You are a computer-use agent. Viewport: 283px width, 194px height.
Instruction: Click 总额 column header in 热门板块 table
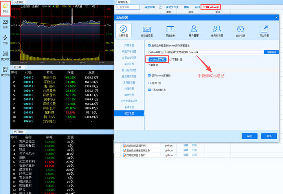pyautogui.click(x=70, y=137)
